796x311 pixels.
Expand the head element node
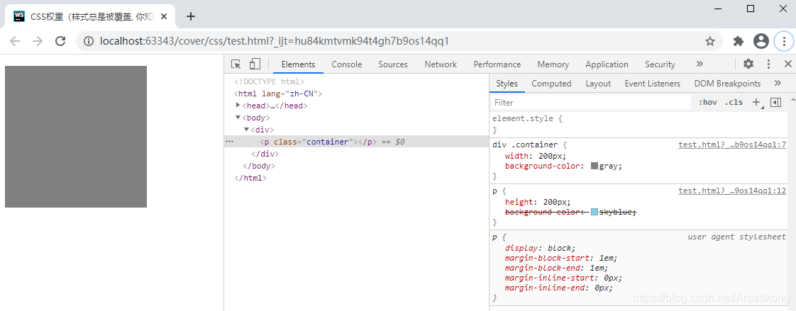point(238,106)
